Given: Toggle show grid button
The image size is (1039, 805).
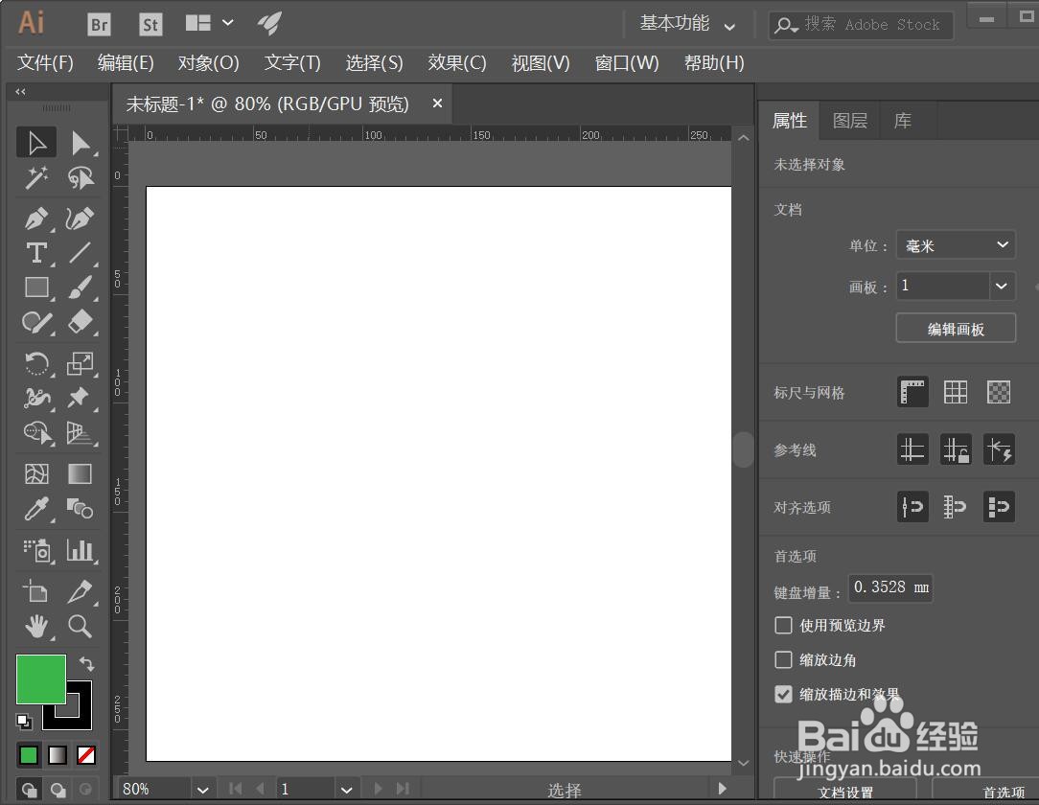Looking at the screenshot, I should pos(956,392).
